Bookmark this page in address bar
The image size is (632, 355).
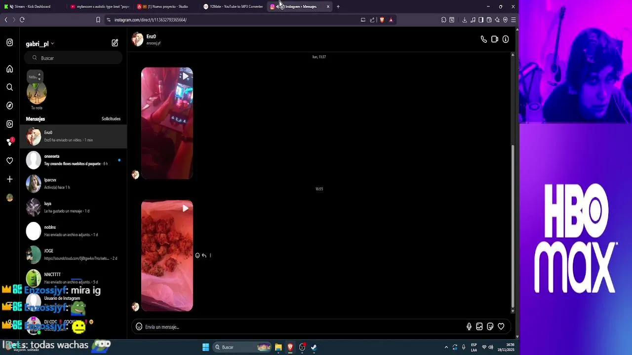click(98, 20)
